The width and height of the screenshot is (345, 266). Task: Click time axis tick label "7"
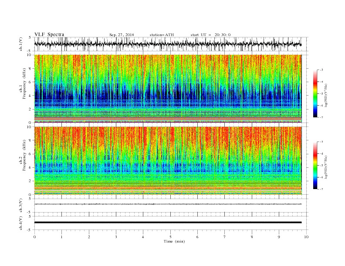225,237
